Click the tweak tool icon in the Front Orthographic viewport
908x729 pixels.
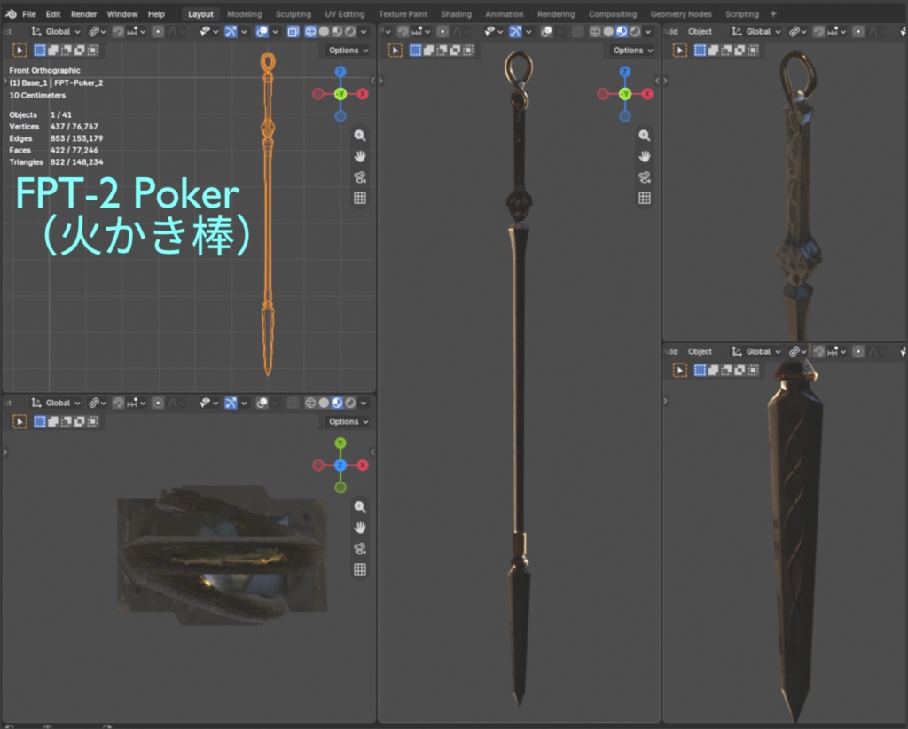click(x=20, y=51)
